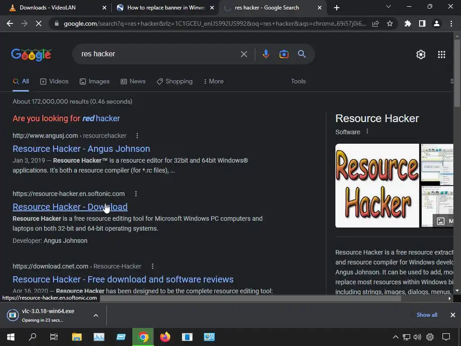The width and height of the screenshot is (461, 346).
Task: Open Resource Hacker - Angus Johnson result
Action: pyautogui.click(x=81, y=149)
